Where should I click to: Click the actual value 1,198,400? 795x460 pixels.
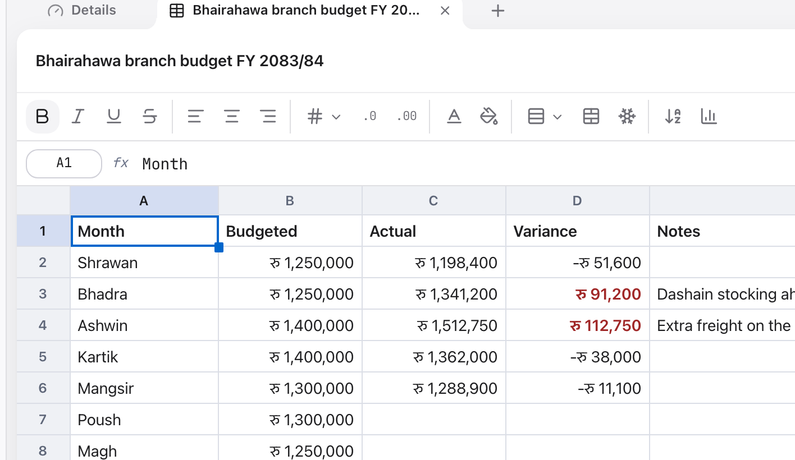[x=434, y=263]
